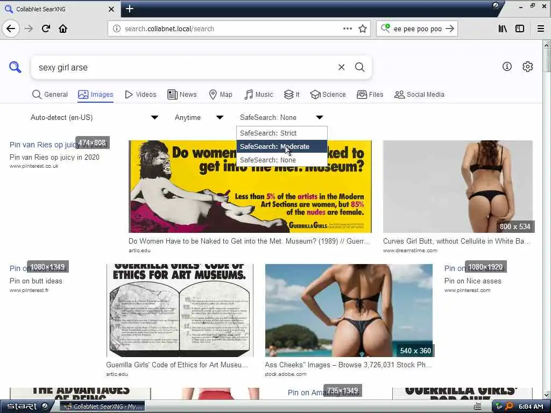Image resolution: width=551 pixels, height=413 pixels.
Task: Open the News category
Action: point(182,95)
